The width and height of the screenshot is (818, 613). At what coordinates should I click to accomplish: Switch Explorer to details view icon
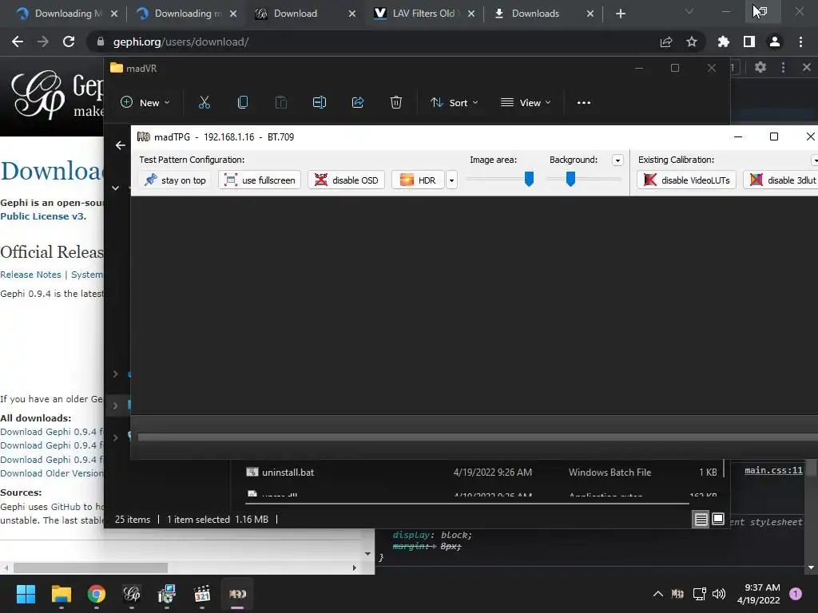[701, 519]
